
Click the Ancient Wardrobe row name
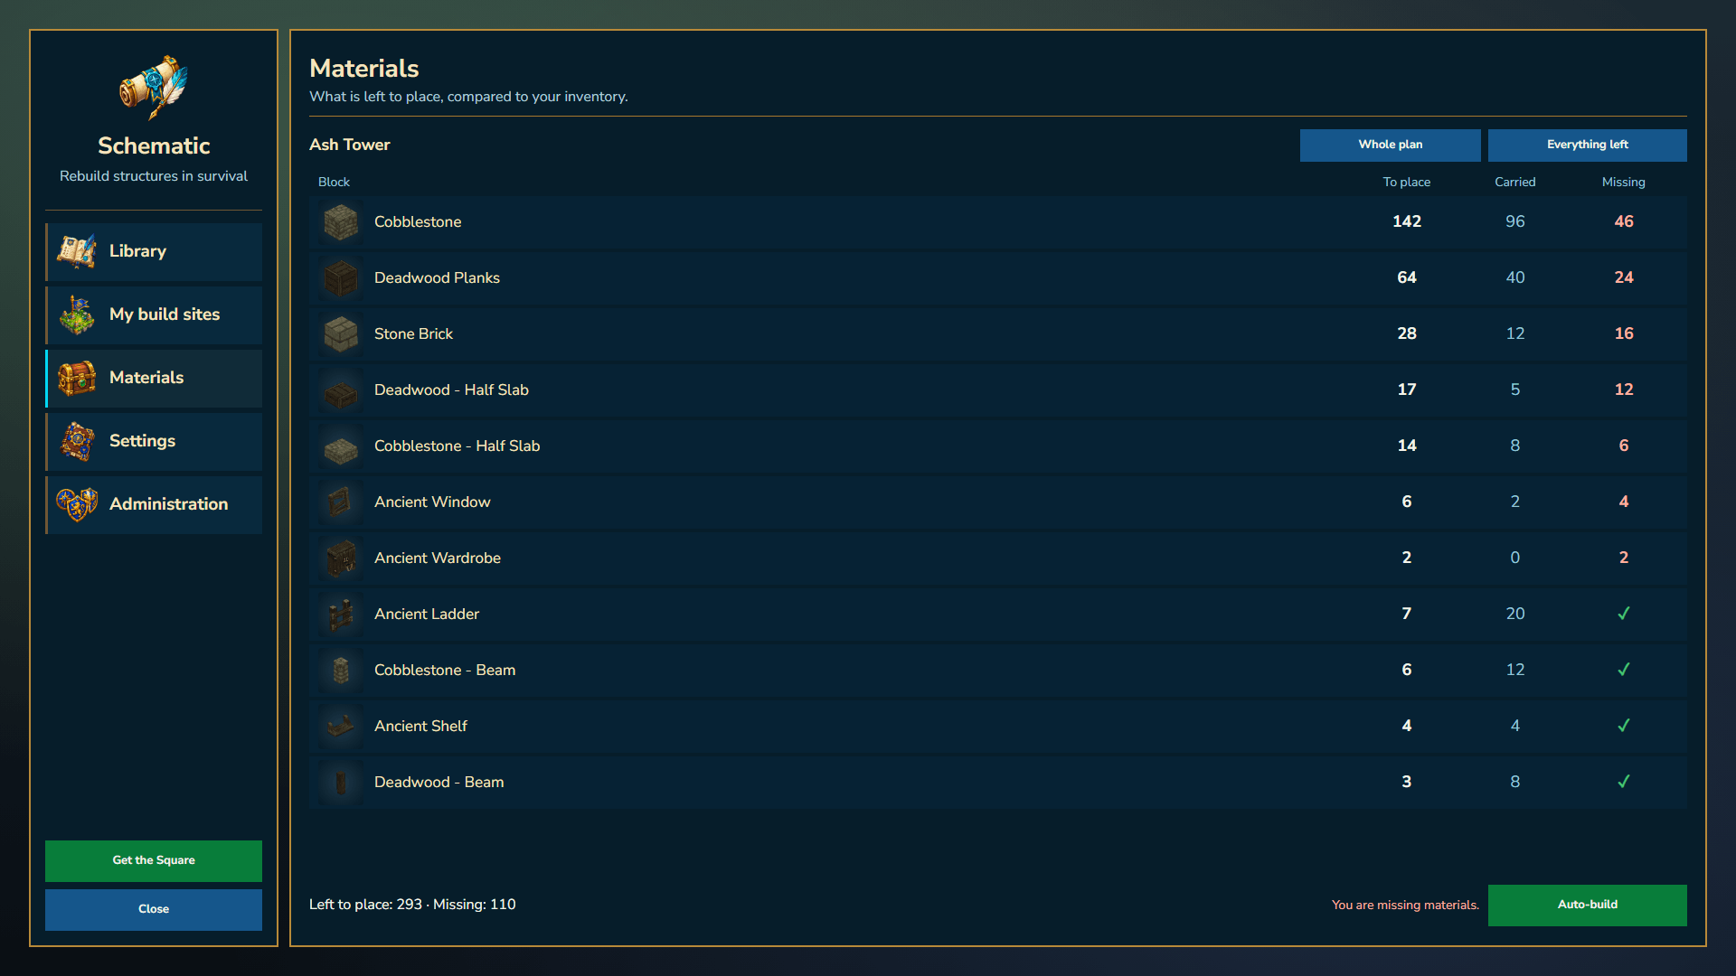point(438,558)
